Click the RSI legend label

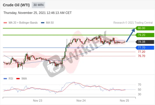pyautogui.click(x=11, y=79)
